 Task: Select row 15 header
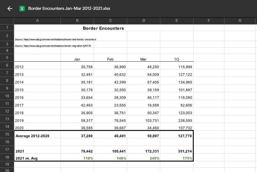pos(7,134)
